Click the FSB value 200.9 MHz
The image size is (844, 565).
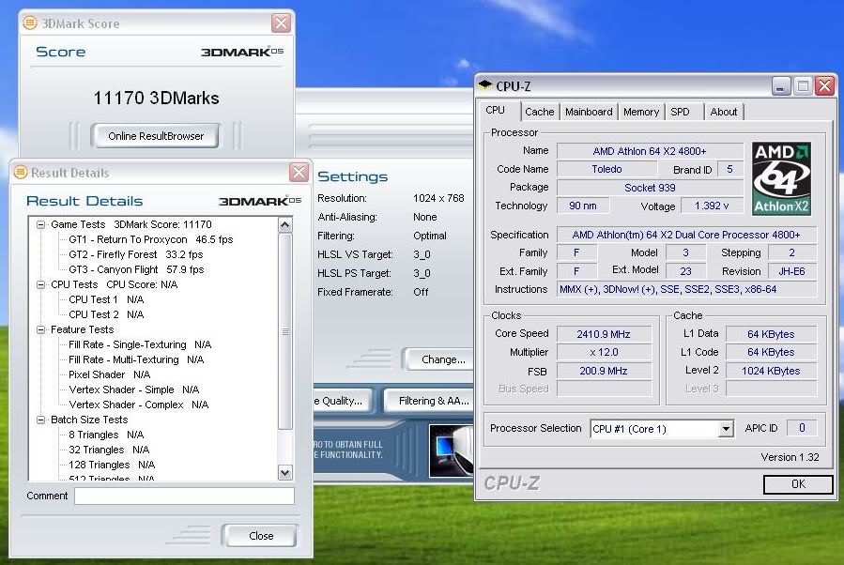point(604,371)
